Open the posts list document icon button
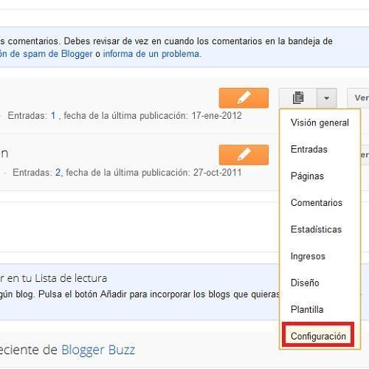The image size is (369, 369). (x=298, y=98)
